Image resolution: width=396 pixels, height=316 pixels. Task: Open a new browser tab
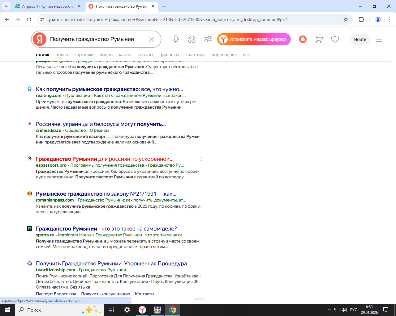point(164,6)
